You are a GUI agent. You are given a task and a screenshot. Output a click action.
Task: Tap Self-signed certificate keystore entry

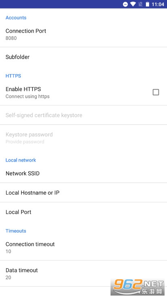coord(84,115)
